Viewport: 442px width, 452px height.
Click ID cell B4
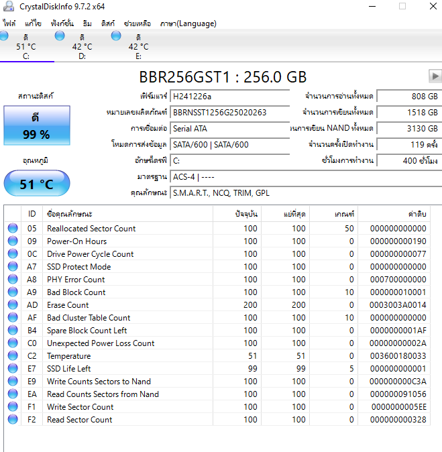tap(32, 331)
